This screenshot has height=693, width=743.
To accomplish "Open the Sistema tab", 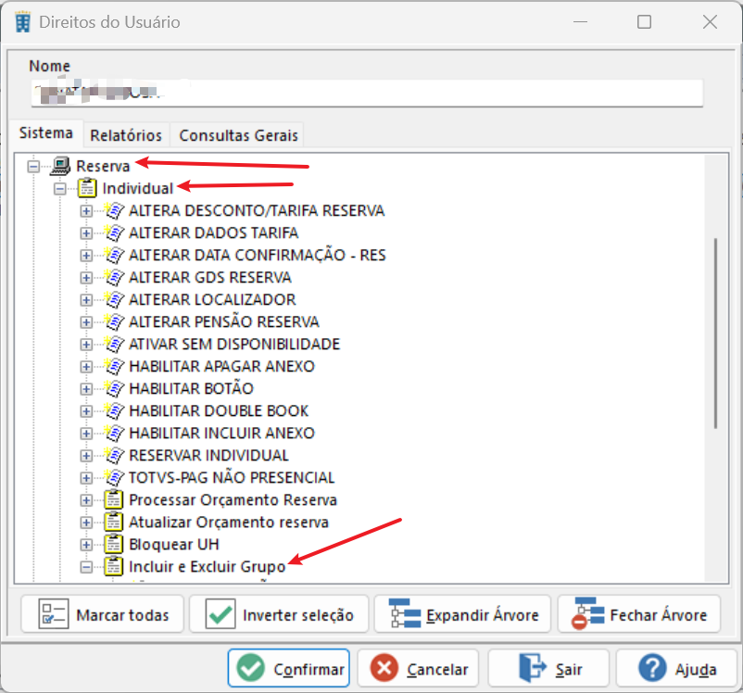I will coord(46,133).
